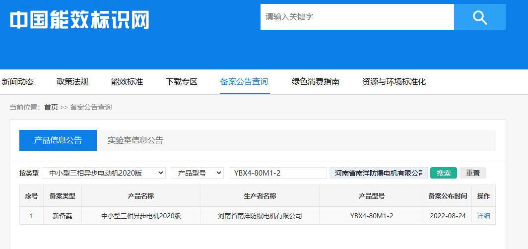Open the 能效标准 navigation item
This screenshot has width=528, height=249.
127,82
